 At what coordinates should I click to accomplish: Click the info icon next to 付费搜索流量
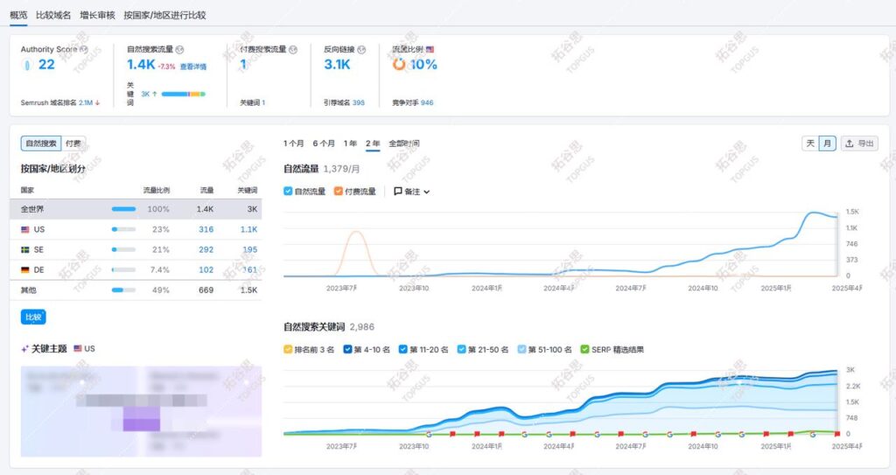293,50
